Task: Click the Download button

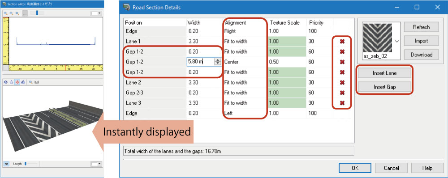Action: click(421, 55)
